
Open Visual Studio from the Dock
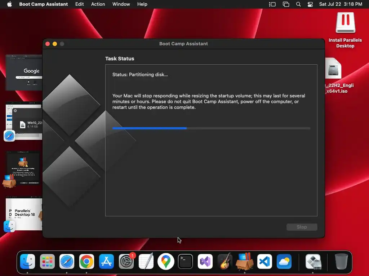coord(205,262)
